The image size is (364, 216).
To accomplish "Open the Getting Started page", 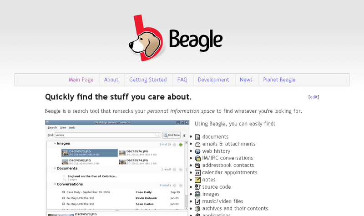I will 148,80.
